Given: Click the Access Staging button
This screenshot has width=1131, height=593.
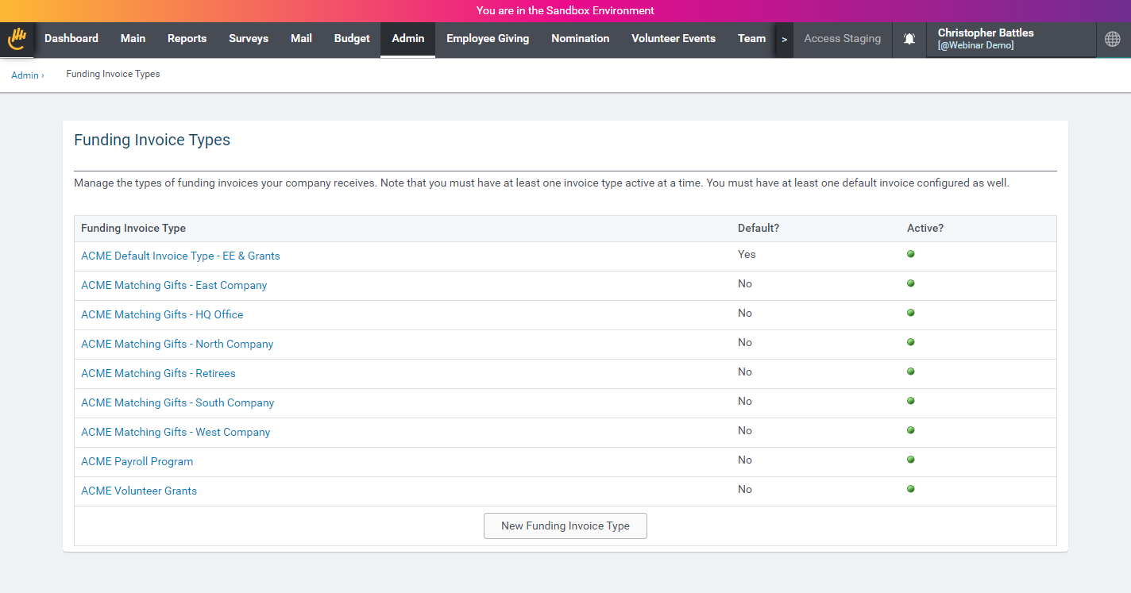Looking at the screenshot, I should coord(842,38).
